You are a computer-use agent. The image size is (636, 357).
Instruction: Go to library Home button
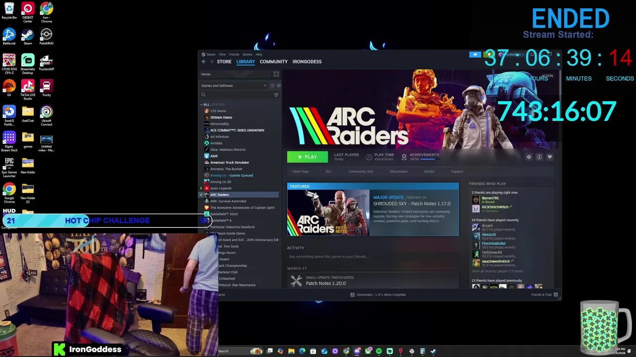(235, 74)
